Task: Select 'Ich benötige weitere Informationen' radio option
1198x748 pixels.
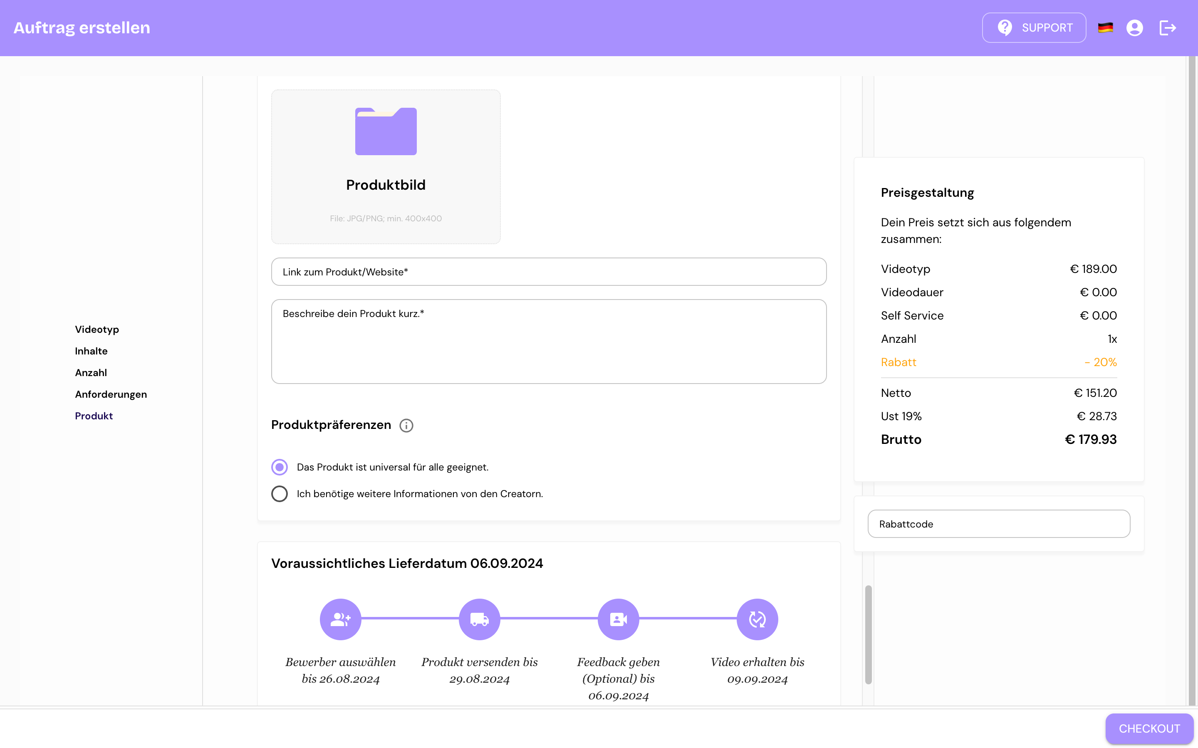Action: (280, 494)
